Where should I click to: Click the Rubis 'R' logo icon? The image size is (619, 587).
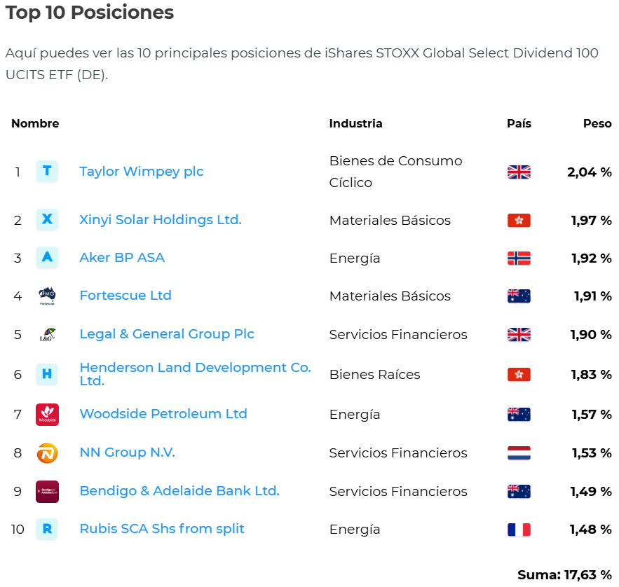[47, 530]
